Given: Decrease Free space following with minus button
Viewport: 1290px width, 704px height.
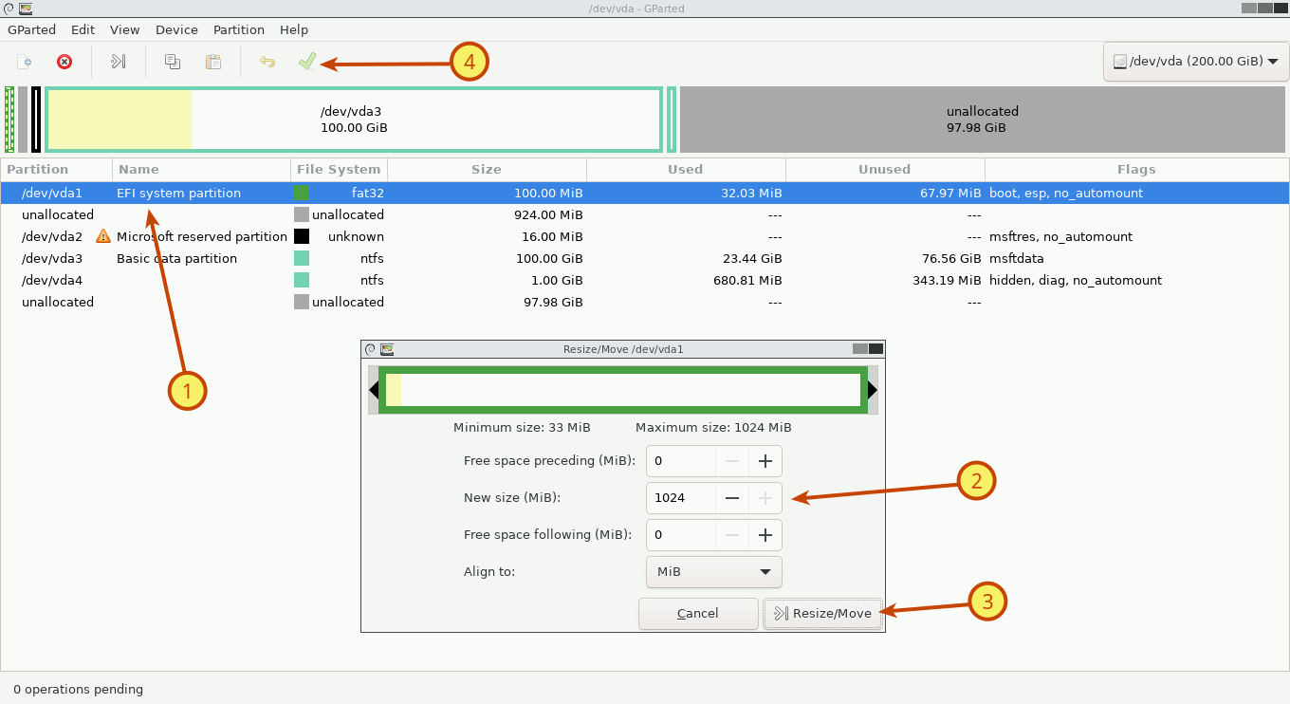Looking at the screenshot, I should coord(731,534).
